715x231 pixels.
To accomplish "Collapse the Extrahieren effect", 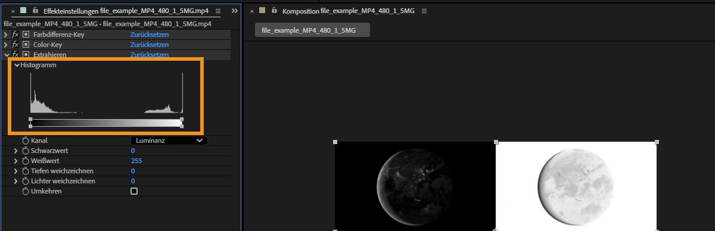I will pos(6,55).
